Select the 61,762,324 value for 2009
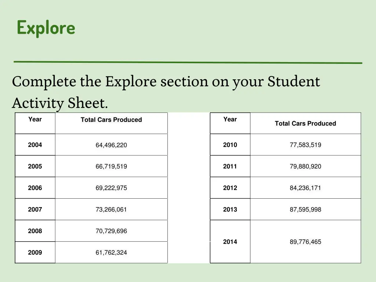This screenshot has height=282, width=376. 111,253
